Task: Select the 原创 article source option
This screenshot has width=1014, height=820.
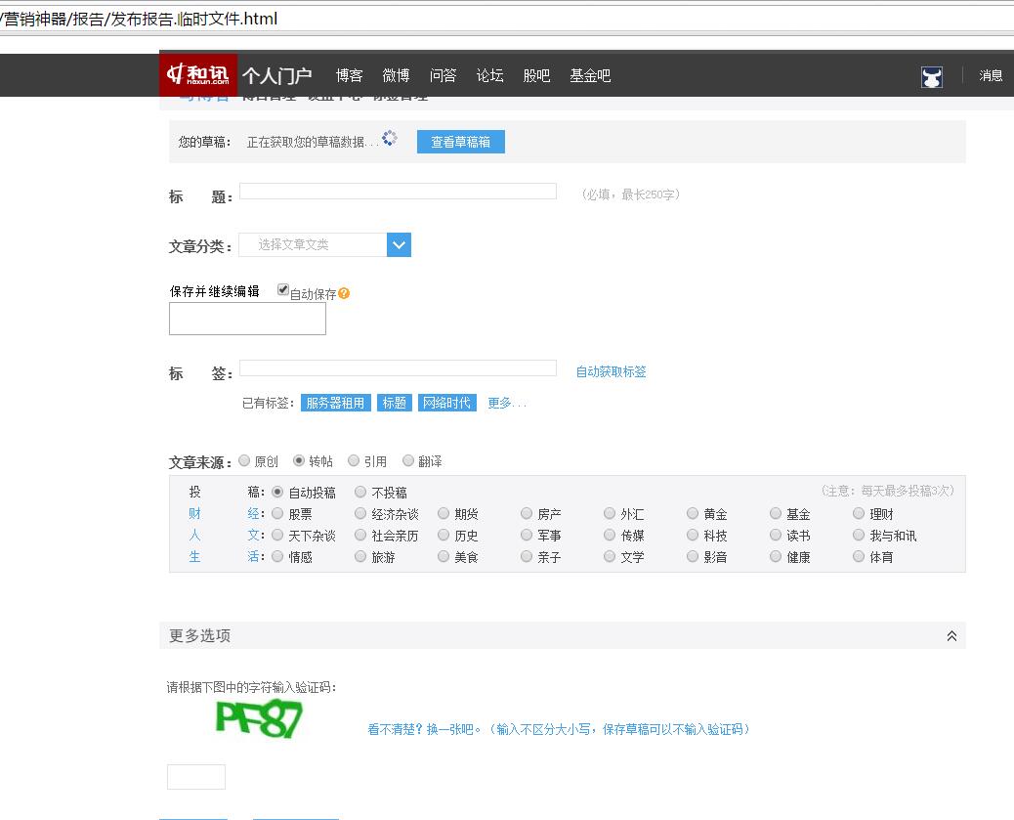Action: coord(245,460)
